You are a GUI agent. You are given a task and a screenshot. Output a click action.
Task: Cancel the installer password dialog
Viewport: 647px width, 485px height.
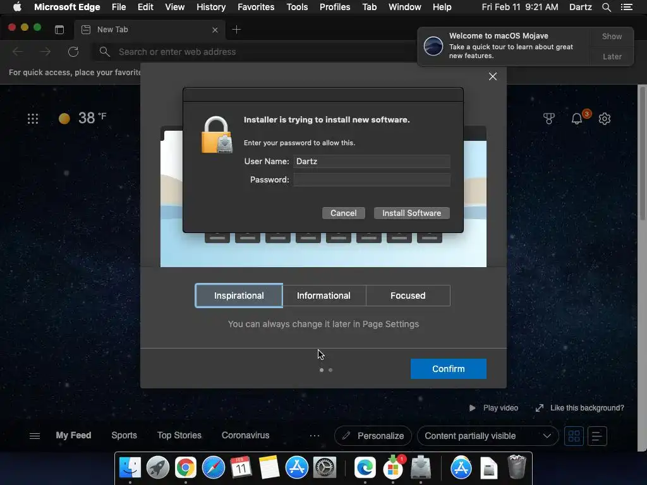point(343,213)
